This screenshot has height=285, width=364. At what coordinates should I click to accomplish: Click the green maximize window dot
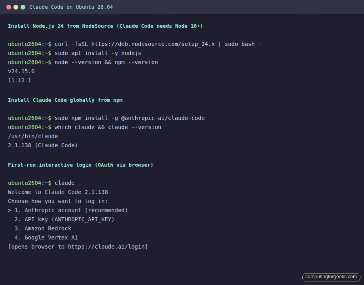pyautogui.click(x=23, y=7)
